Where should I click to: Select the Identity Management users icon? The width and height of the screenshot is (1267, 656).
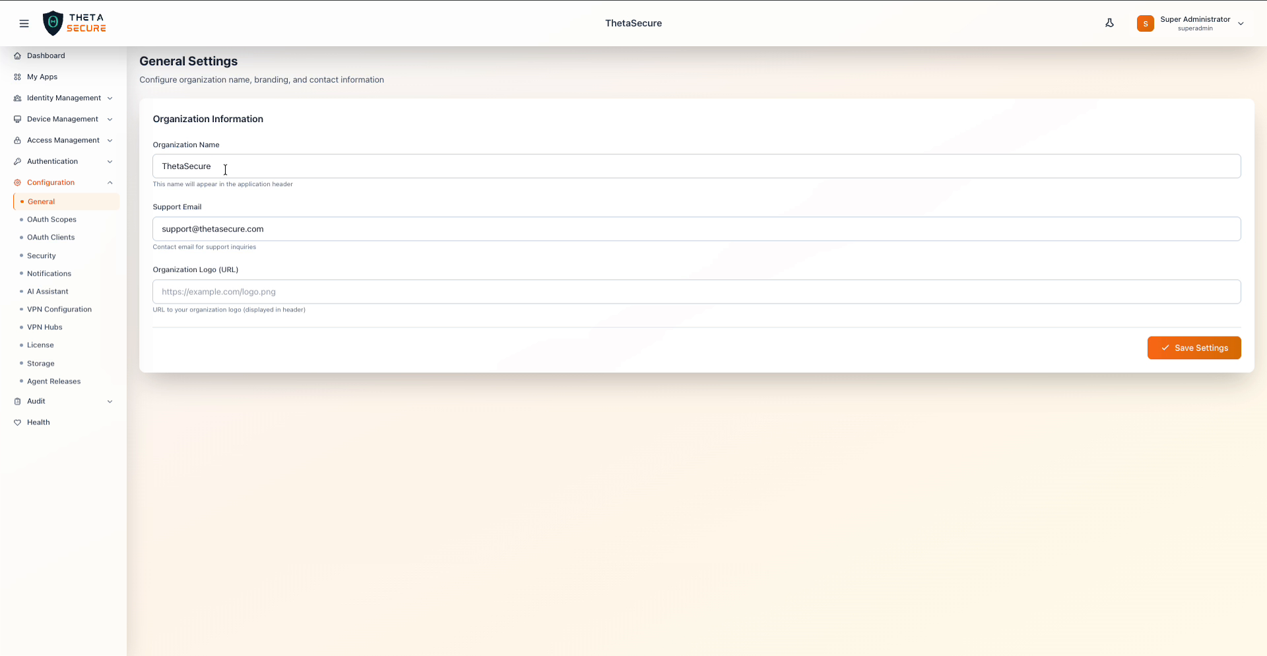click(x=17, y=98)
